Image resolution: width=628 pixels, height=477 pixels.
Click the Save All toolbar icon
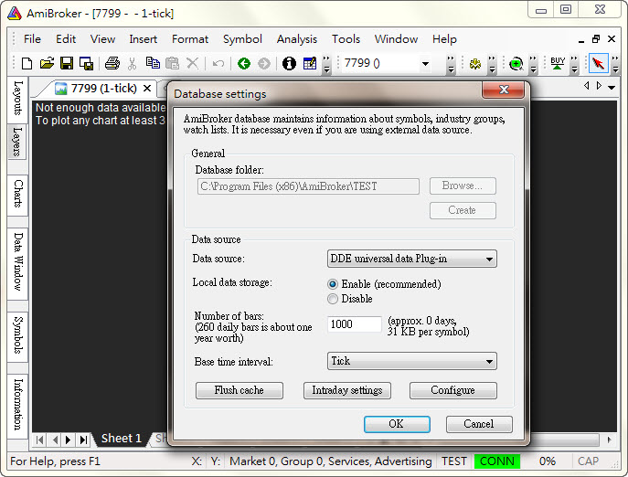(x=86, y=63)
